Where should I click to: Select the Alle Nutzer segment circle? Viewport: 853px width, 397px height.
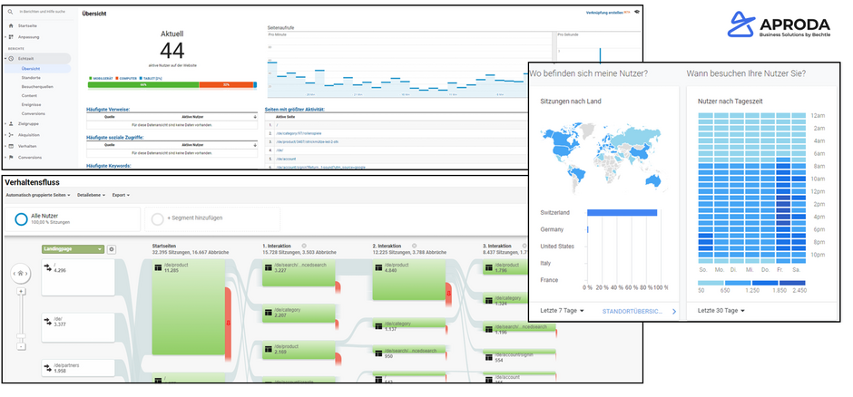[x=22, y=218]
